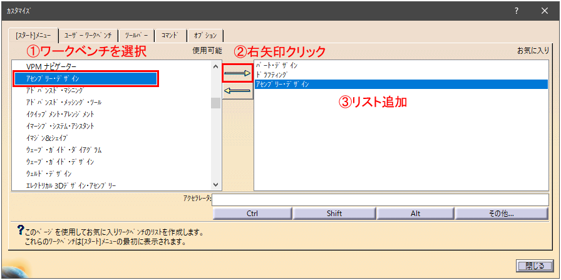Select ウェルド・デザイン in the available list
The image size is (561, 280).
pyautogui.click(x=49, y=174)
